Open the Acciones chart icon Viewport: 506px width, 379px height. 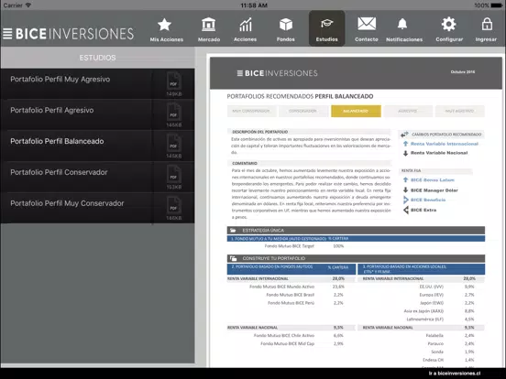(x=246, y=25)
